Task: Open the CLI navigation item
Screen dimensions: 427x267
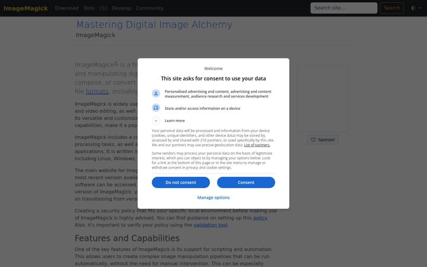Action: coord(103,8)
